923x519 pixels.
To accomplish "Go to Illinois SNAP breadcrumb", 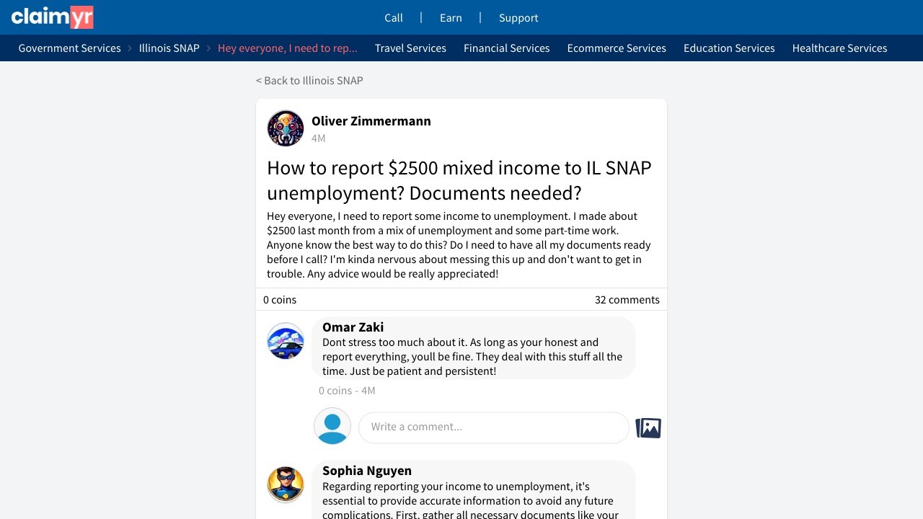I will click(169, 48).
